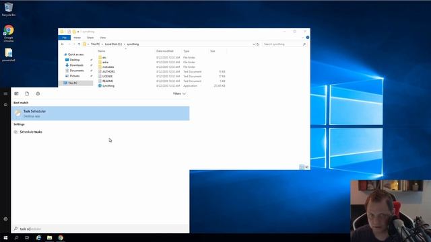Viewport: 431px width, 242px height.
Task: Open the File tab in Explorer
Action: (x=65, y=38)
